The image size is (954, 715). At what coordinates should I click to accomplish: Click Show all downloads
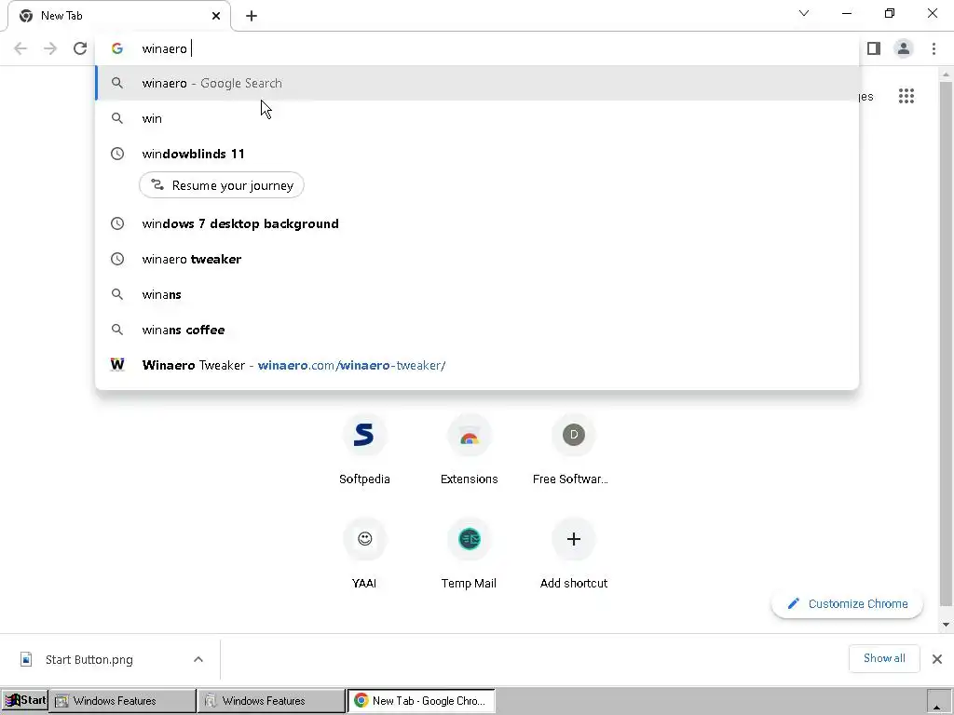pos(884,658)
